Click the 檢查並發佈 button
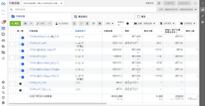Viewport: 205px width, 106px height. 184,3
